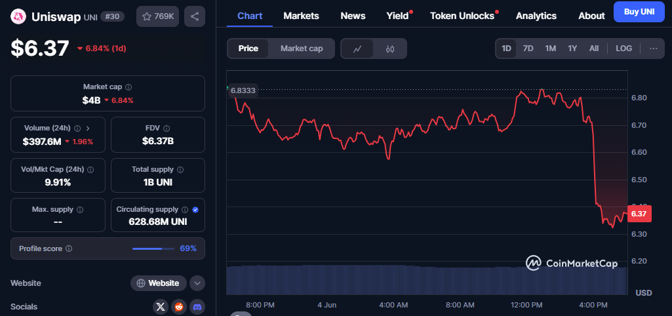Click the #30 rank badge
Screen dimensions: 672x316
pos(113,17)
